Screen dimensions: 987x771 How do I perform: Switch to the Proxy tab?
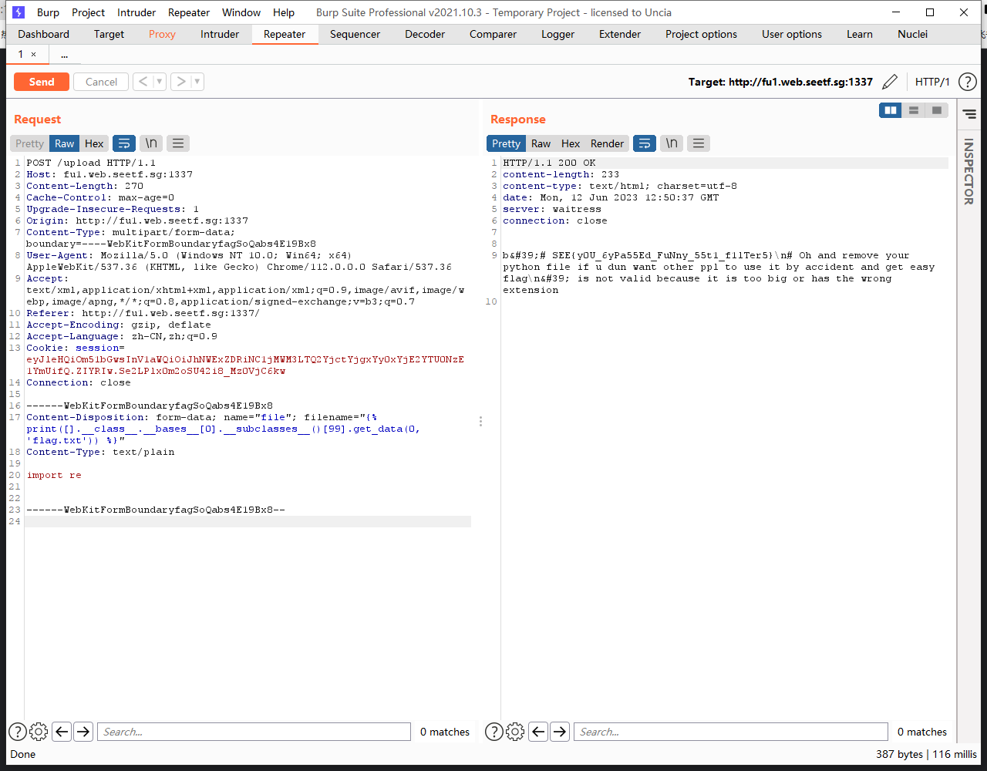[162, 34]
